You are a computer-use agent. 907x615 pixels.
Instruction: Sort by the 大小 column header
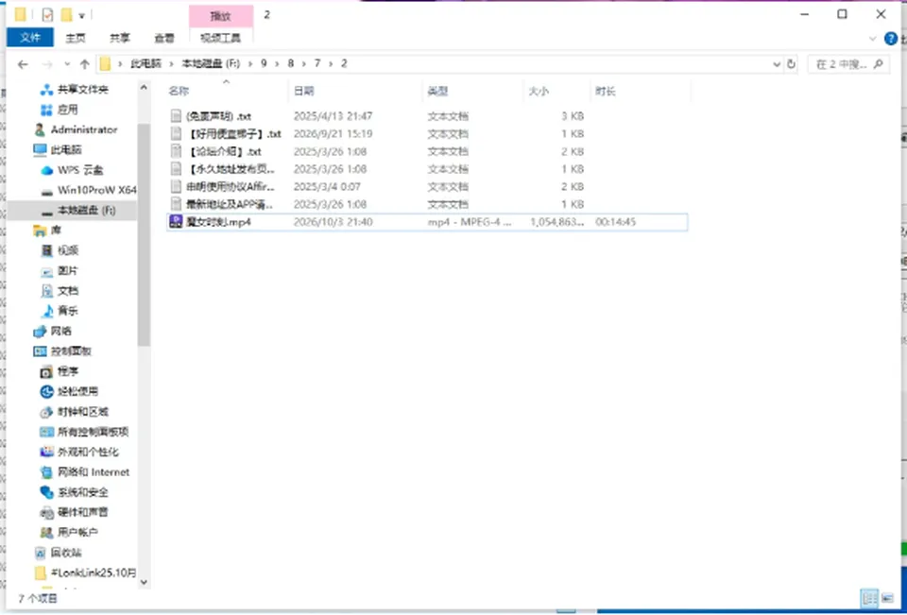tap(557, 91)
